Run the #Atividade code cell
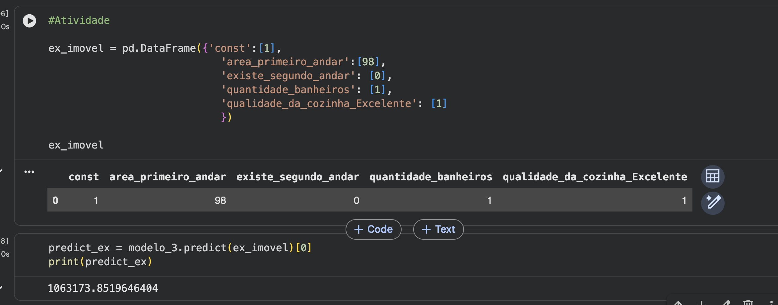This screenshot has width=778, height=305. pos(30,21)
